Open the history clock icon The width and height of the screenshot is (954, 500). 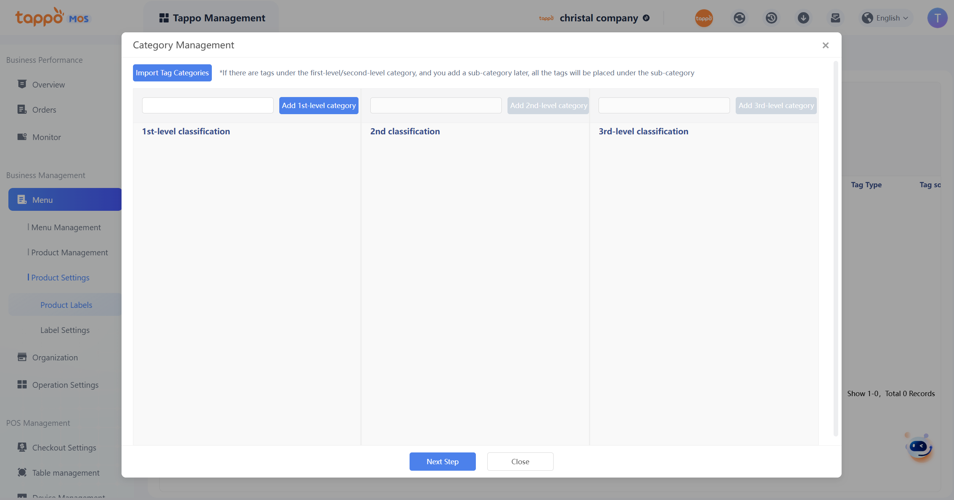click(x=771, y=18)
